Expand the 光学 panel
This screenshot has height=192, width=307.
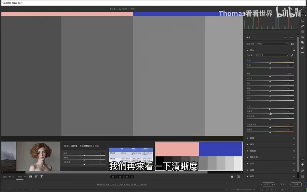tap(247, 164)
